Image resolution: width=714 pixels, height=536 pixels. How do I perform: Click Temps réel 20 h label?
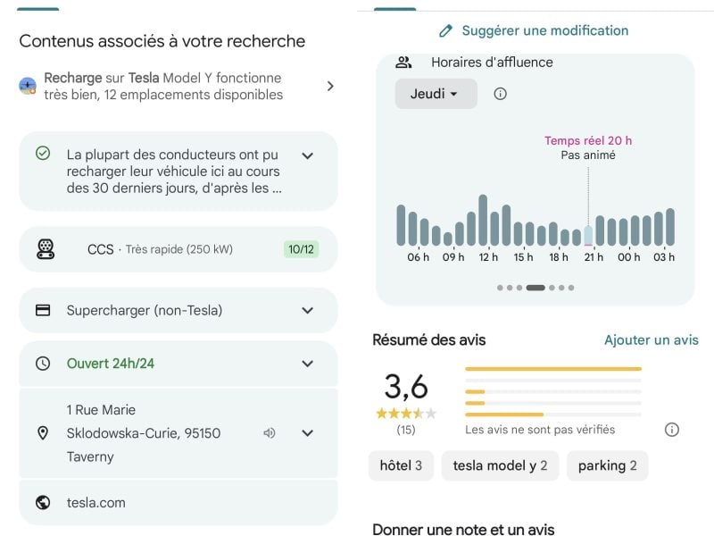tap(588, 140)
